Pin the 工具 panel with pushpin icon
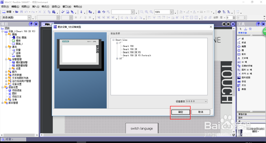The image size is (266, 143). point(258,24)
